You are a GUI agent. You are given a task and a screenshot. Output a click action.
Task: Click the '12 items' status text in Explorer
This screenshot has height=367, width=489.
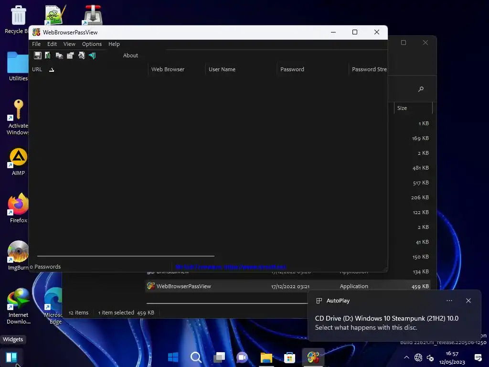(79, 313)
